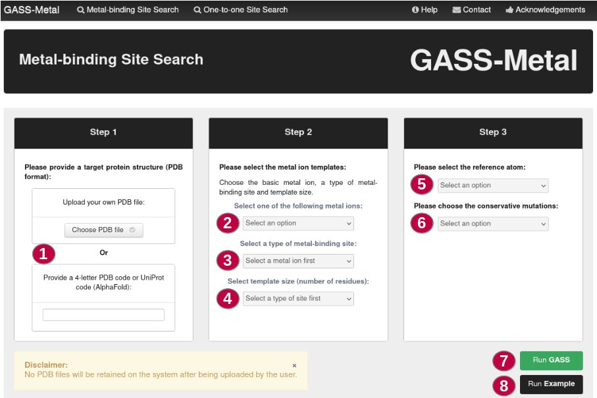Open the Contact page from the navbar
Viewport: 597px width, 398px height.
[471, 10]
